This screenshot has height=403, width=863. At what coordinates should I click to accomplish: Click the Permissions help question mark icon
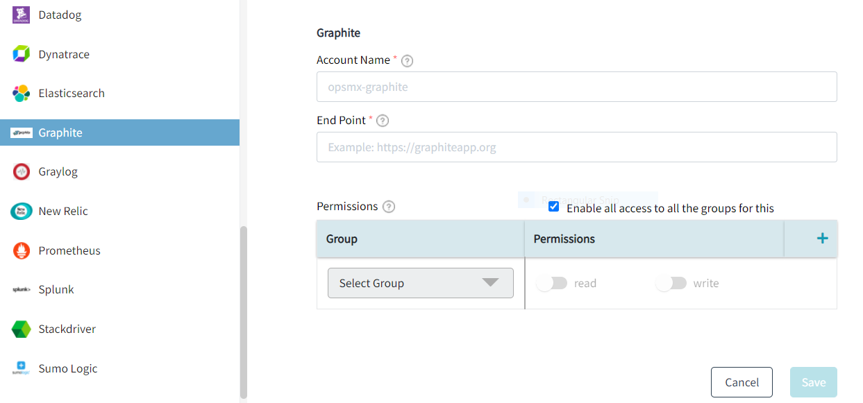point(388,206)
